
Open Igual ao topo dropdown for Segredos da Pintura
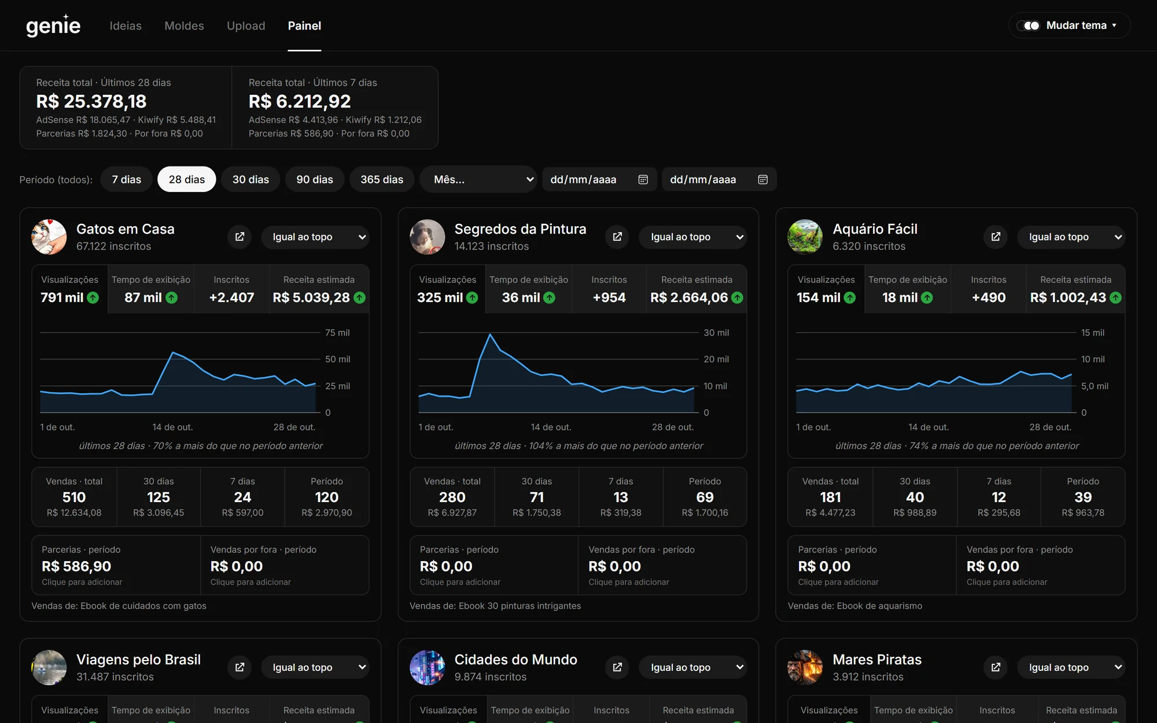coord(693,237)
